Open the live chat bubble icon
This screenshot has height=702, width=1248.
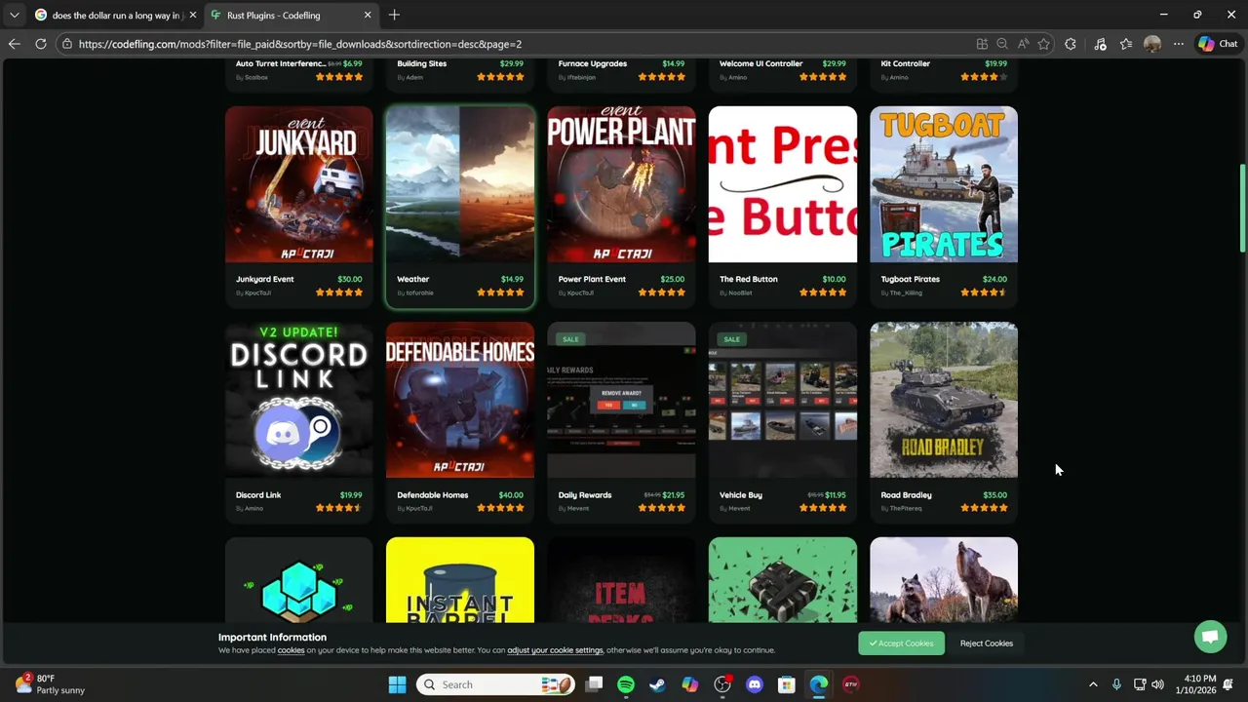coord(1210,637)
